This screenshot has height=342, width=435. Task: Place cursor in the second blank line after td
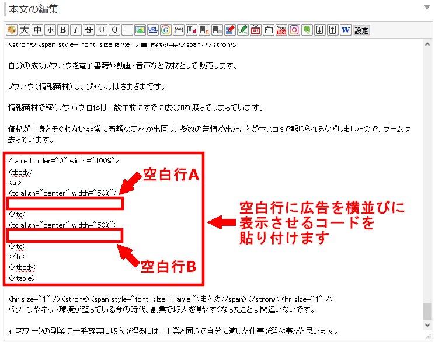[x=65, y=235]
